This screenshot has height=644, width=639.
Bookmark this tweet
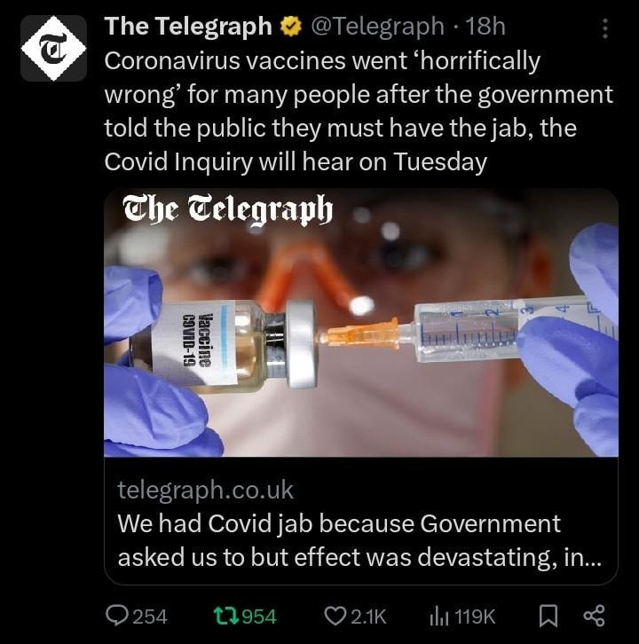[548, 617]
